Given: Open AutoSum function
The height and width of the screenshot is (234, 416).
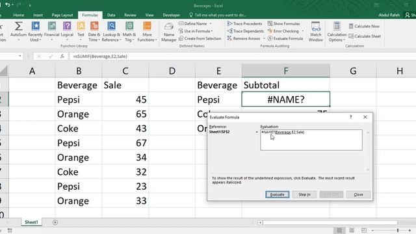Looking at the screenshot, I should click(x=18, y=32).
